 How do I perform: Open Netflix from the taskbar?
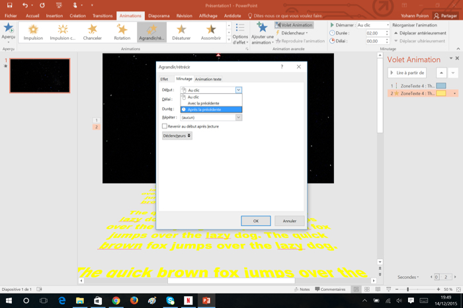tap(188, 301)
